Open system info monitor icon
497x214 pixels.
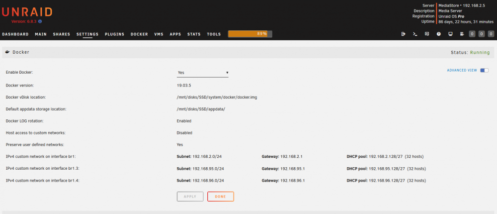[450, 34]
